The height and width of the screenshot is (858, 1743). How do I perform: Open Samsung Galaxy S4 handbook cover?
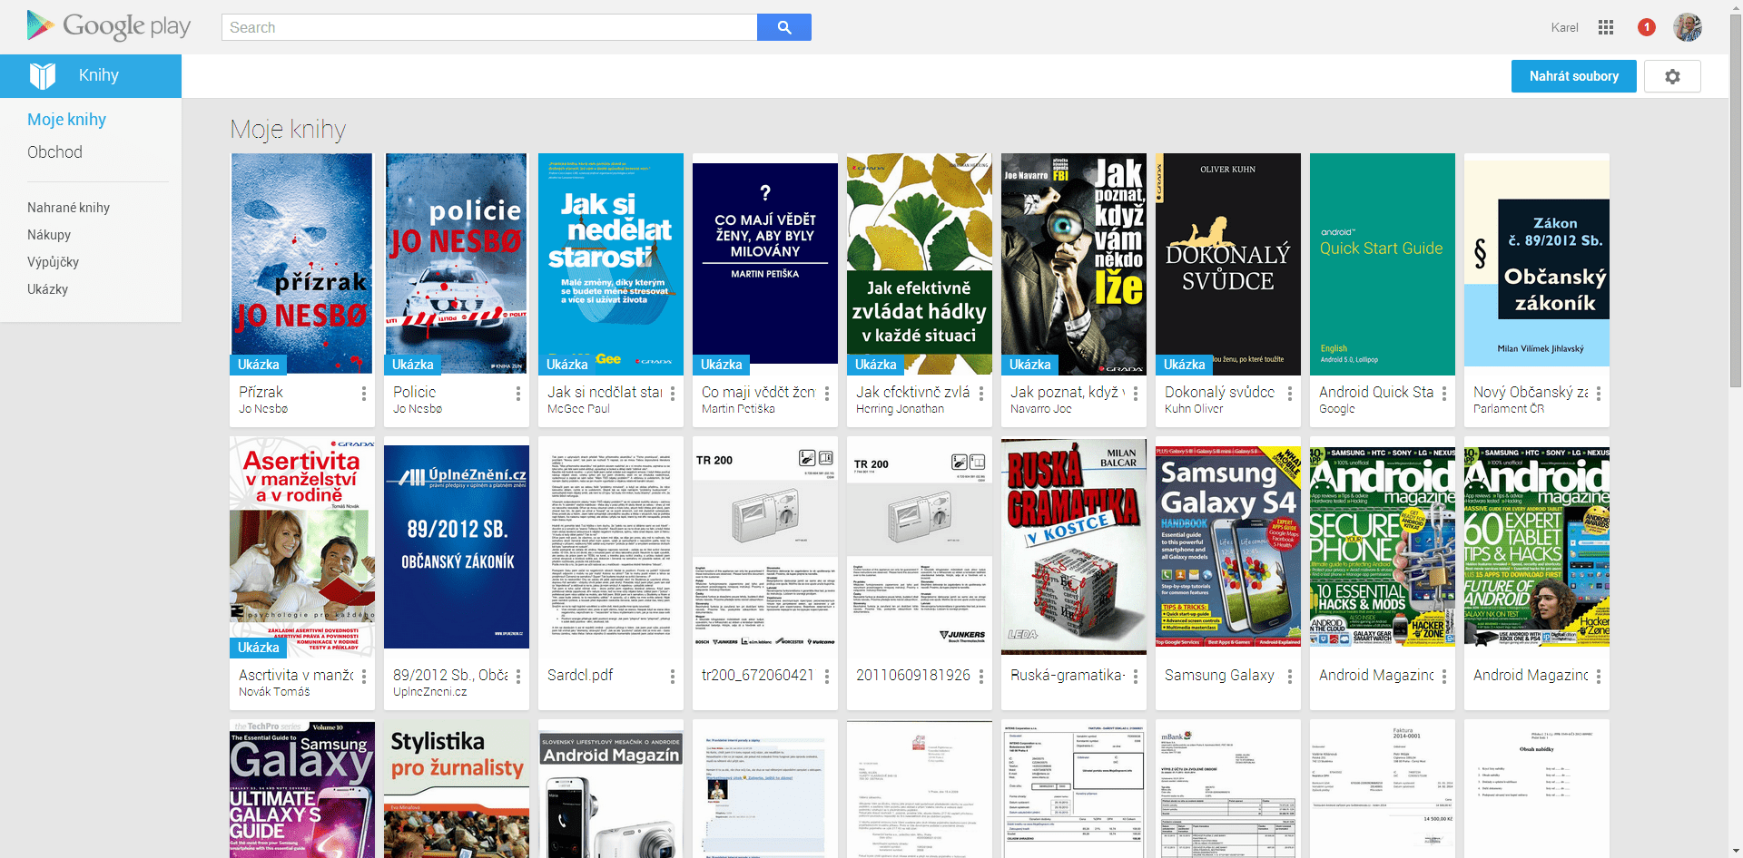click(1227, 547)
